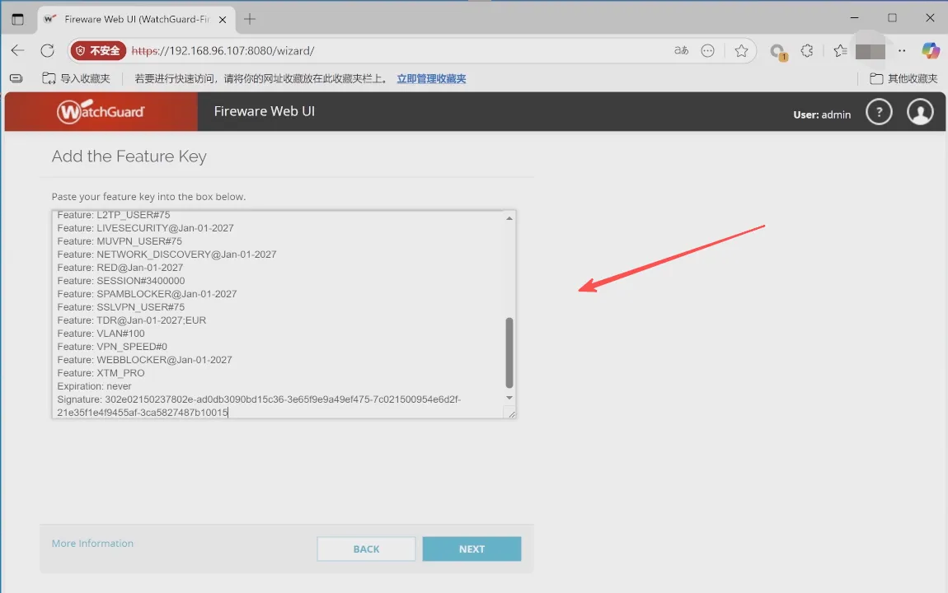Click the browser refresh button
948x593 pixels.
(47, 51)
